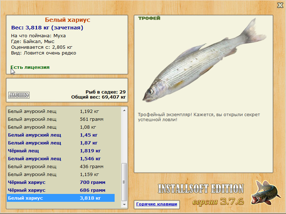Select Белый амурский лещ 1,87 кг row
This screenshot has height=214, width=286.
pyautogui.click(x=61, y=143)
